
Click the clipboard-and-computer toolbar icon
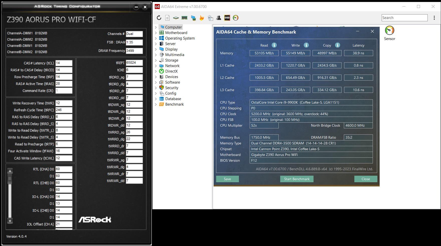[x=210, y=18]
